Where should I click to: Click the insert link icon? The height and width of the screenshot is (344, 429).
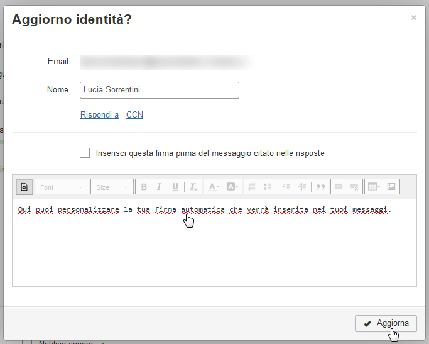click(339, 187)
